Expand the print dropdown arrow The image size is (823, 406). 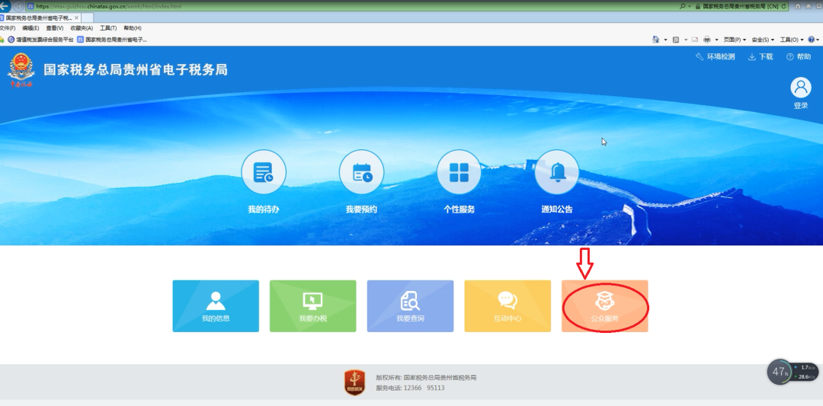click(x=716, y=40)
